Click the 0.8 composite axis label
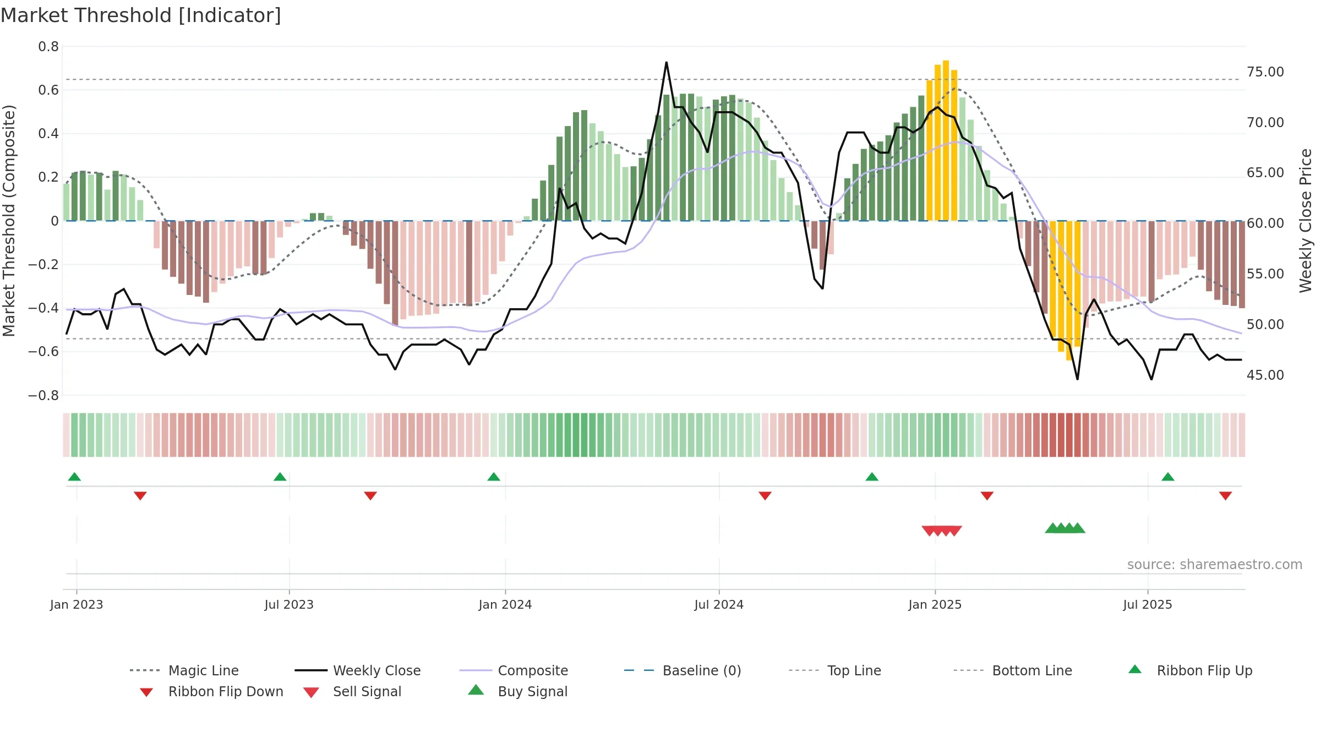Viewport: 1321px width, 743px height. (x=48, y=47)
